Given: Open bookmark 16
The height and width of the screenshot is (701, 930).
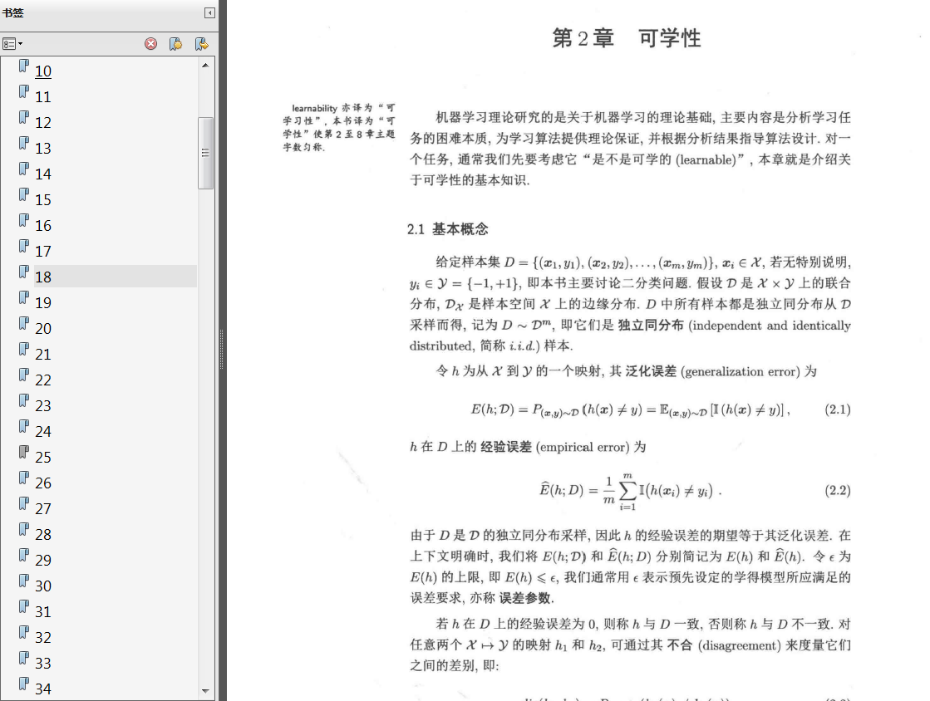Looking at the screenshot, I should 42,226.
